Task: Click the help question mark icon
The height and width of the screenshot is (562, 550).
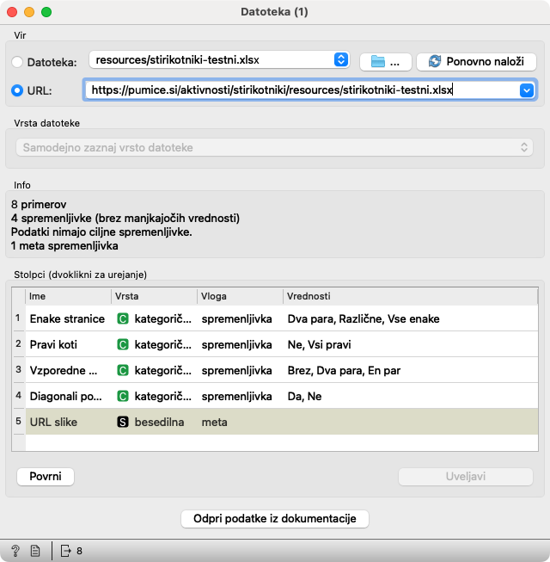Action: point(15,551)
